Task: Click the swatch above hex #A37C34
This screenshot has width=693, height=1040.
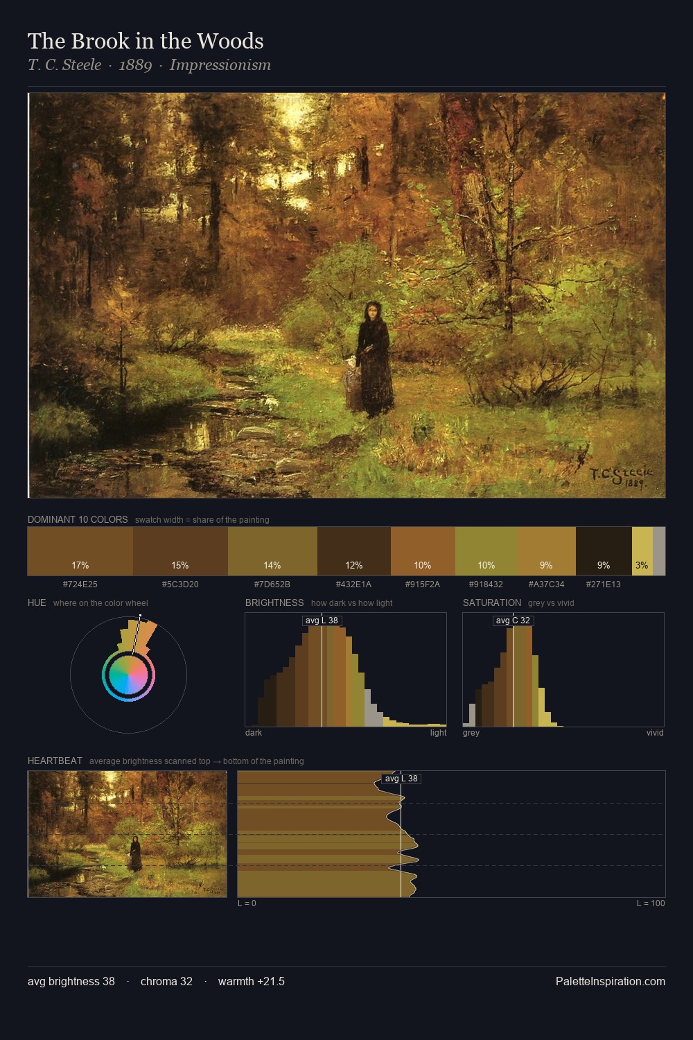Action: (546, 551)
